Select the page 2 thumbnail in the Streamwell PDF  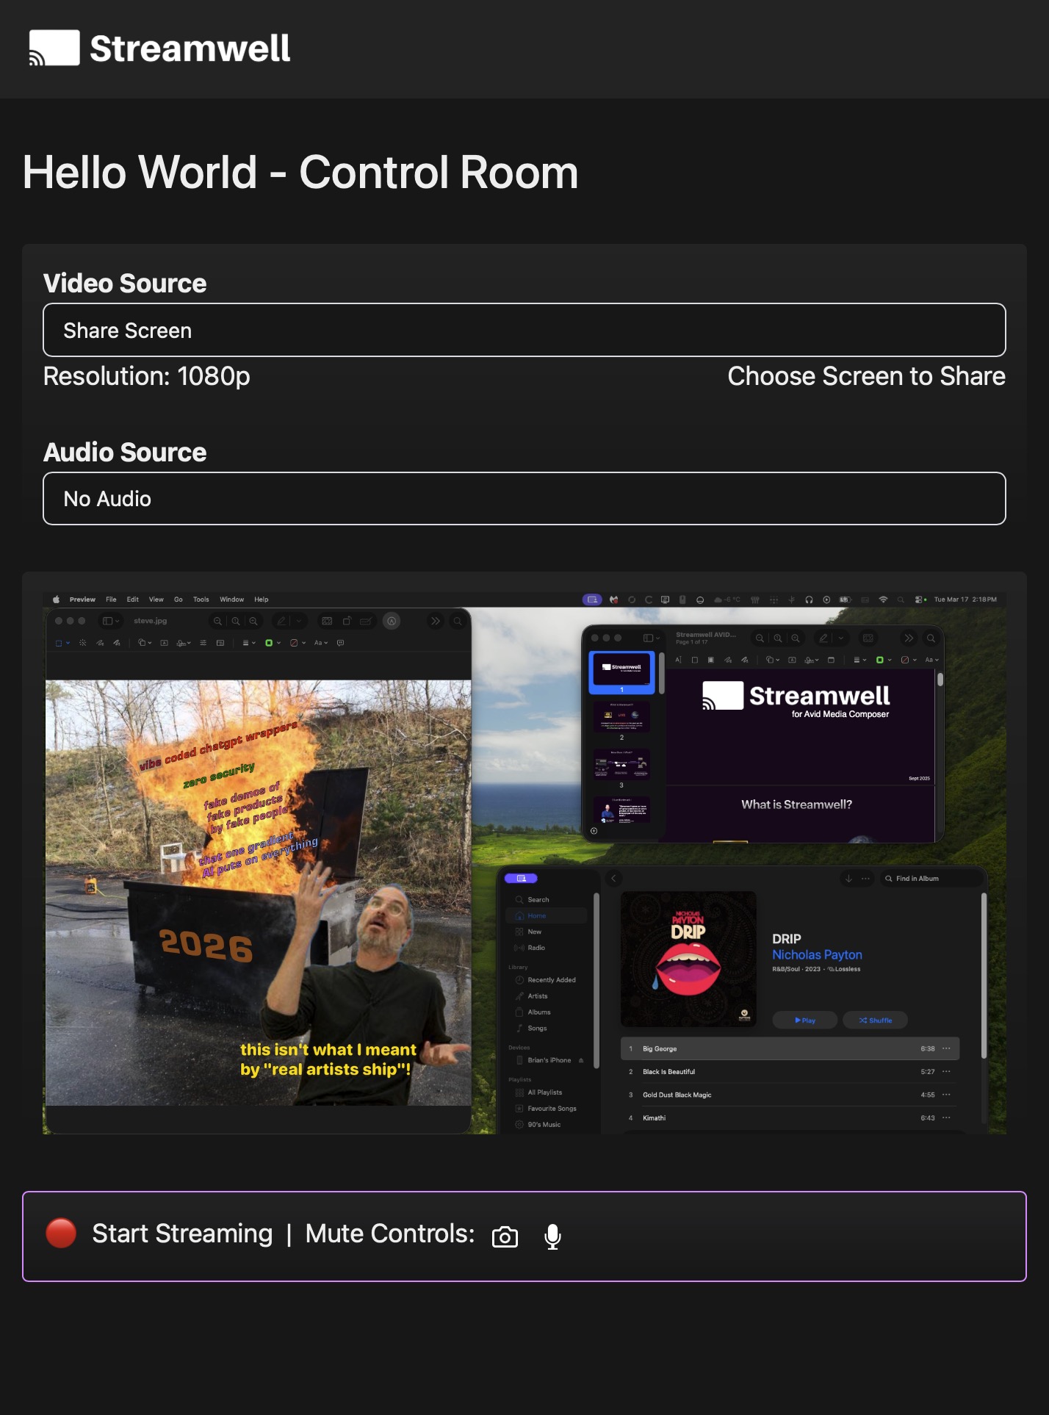[621, 716]
